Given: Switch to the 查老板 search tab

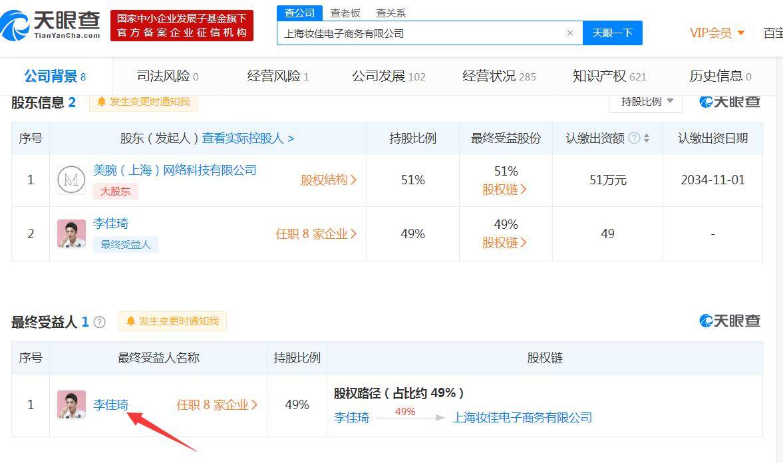Looking at the screenshot, I should (x=345, y=13).
